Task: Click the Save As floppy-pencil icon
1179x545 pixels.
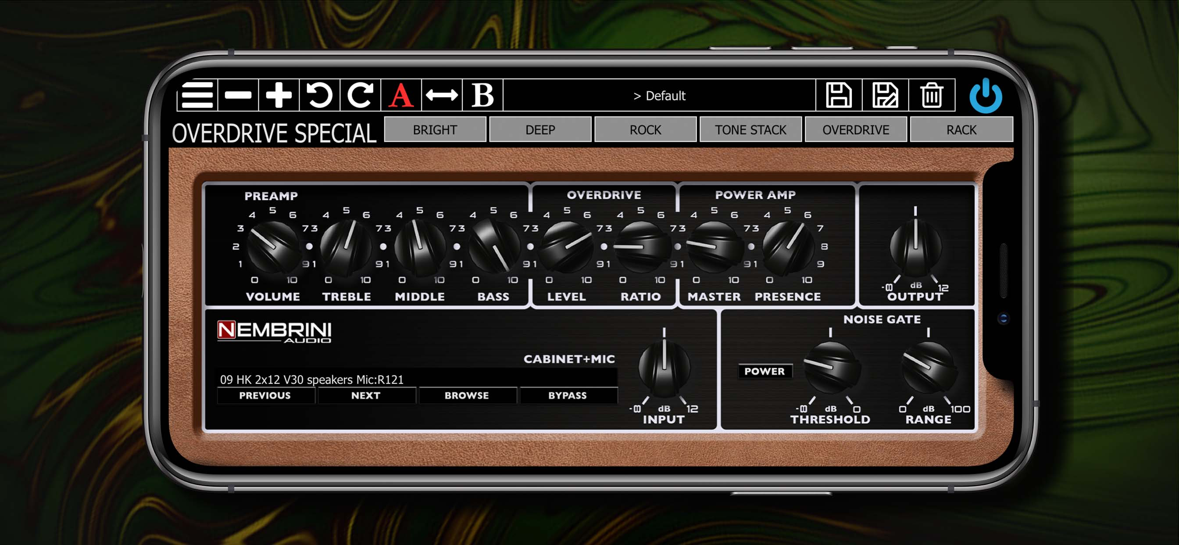Action: pyautogui.click(x=885, y=95)
